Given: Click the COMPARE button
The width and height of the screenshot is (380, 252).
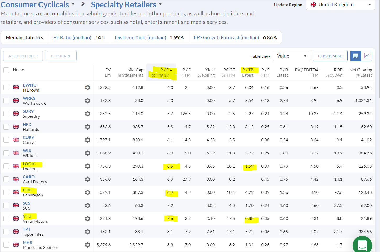Looking at the screenshot, I should [61, 56].
